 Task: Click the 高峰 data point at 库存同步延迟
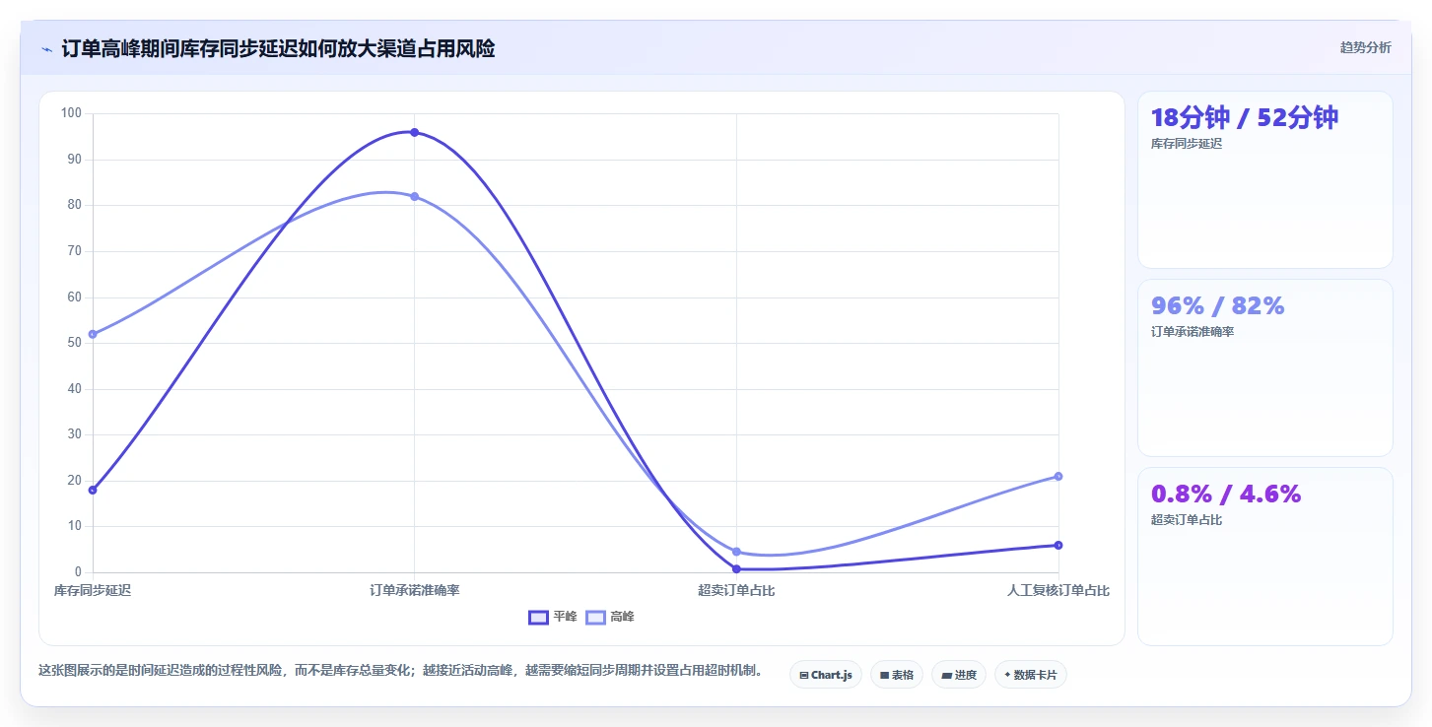coord(93,334)
